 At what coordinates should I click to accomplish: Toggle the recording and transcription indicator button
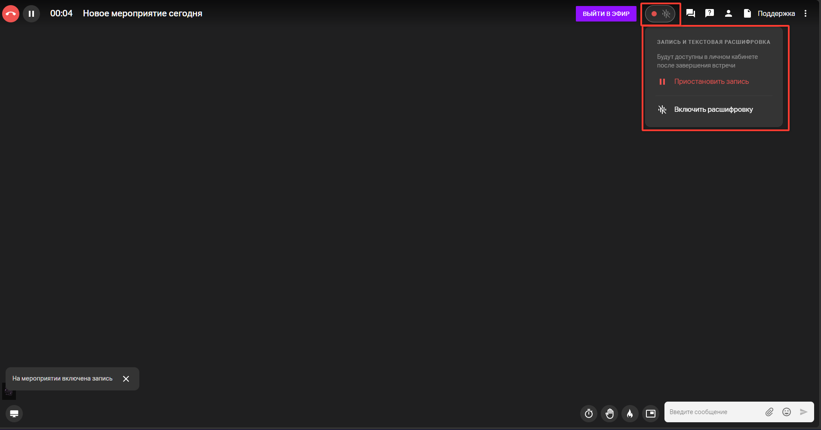point(660,14)
